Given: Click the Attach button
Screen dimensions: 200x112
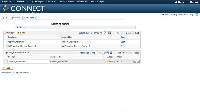Looking at the screenshot, I should [110, 62].
